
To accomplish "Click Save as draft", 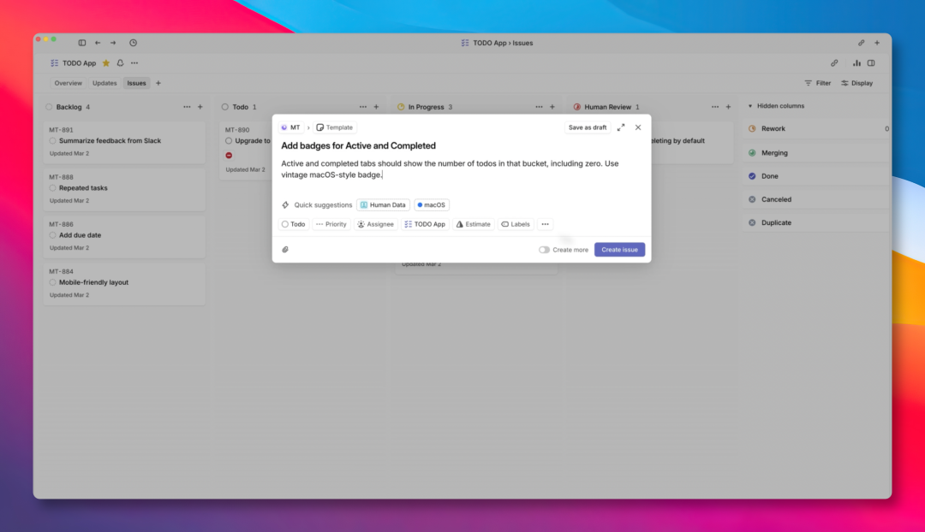I will point(587,127).
